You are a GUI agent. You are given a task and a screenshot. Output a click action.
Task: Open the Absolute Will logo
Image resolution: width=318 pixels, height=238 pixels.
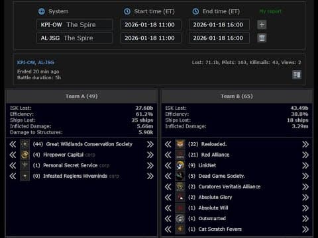[180, 208]
